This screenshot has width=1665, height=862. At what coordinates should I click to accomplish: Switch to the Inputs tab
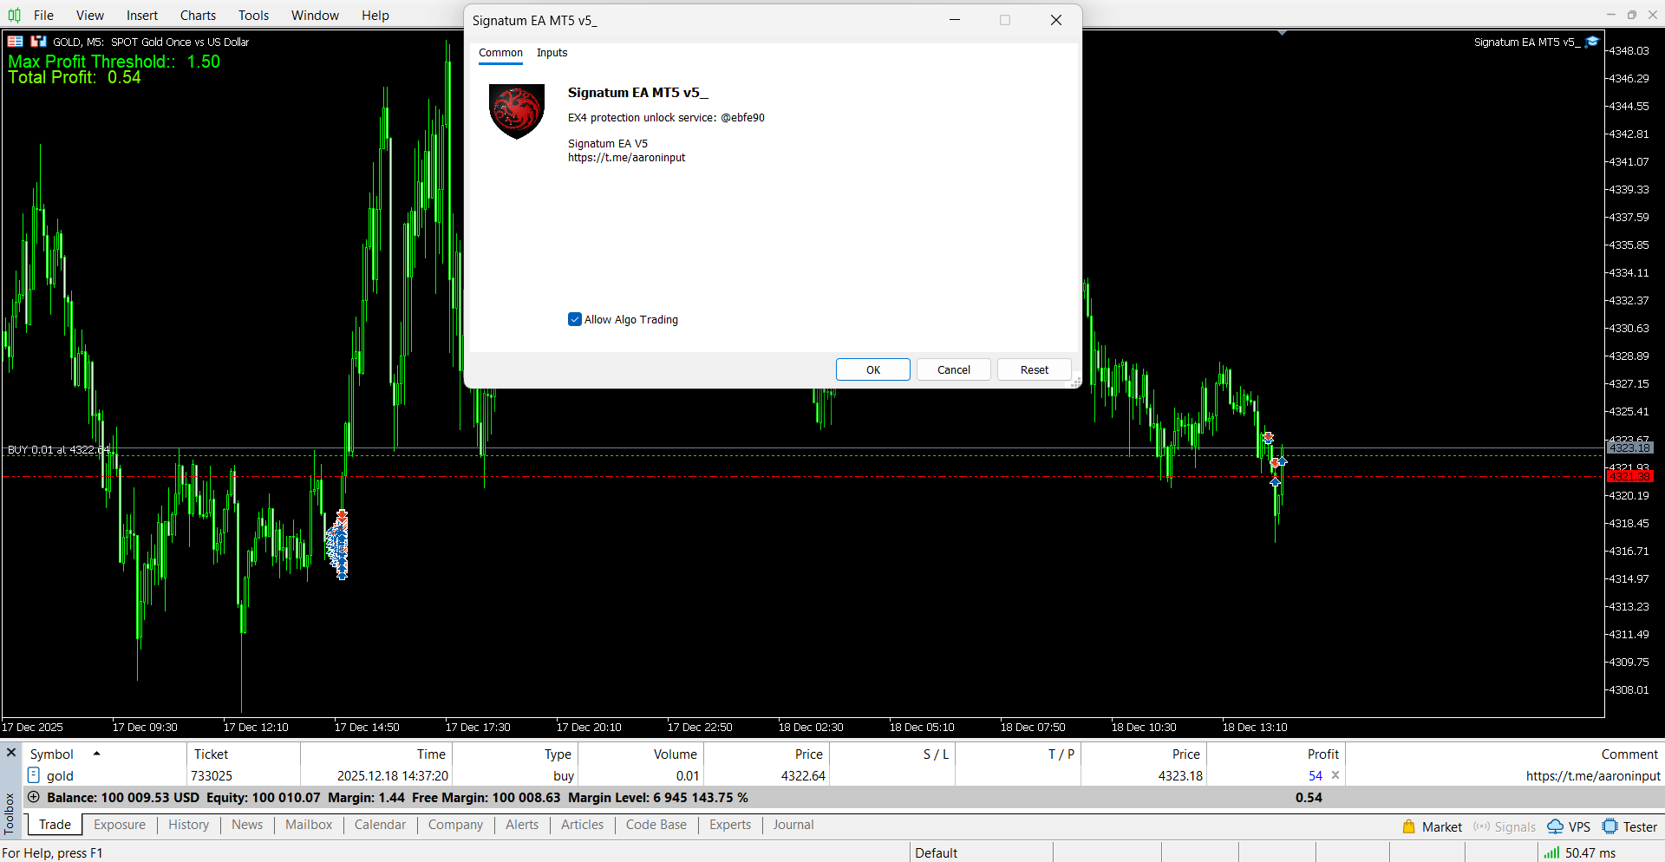pos(552,53)
